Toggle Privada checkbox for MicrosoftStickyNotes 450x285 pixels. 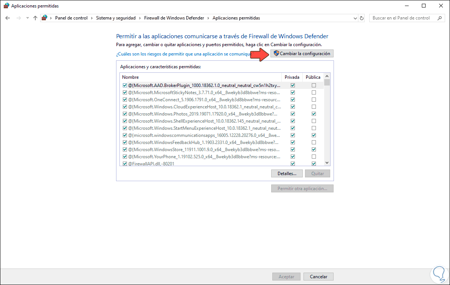coord(293,93)
